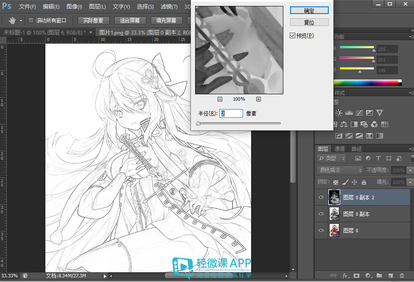Add a Gradient Map adjustment

tap(380, 135)
